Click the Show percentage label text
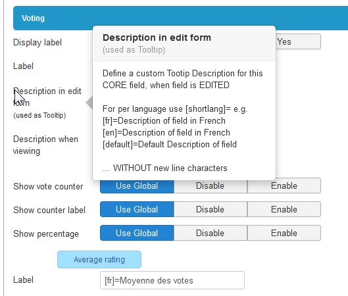The image size is (348, 296). (46, 234)
